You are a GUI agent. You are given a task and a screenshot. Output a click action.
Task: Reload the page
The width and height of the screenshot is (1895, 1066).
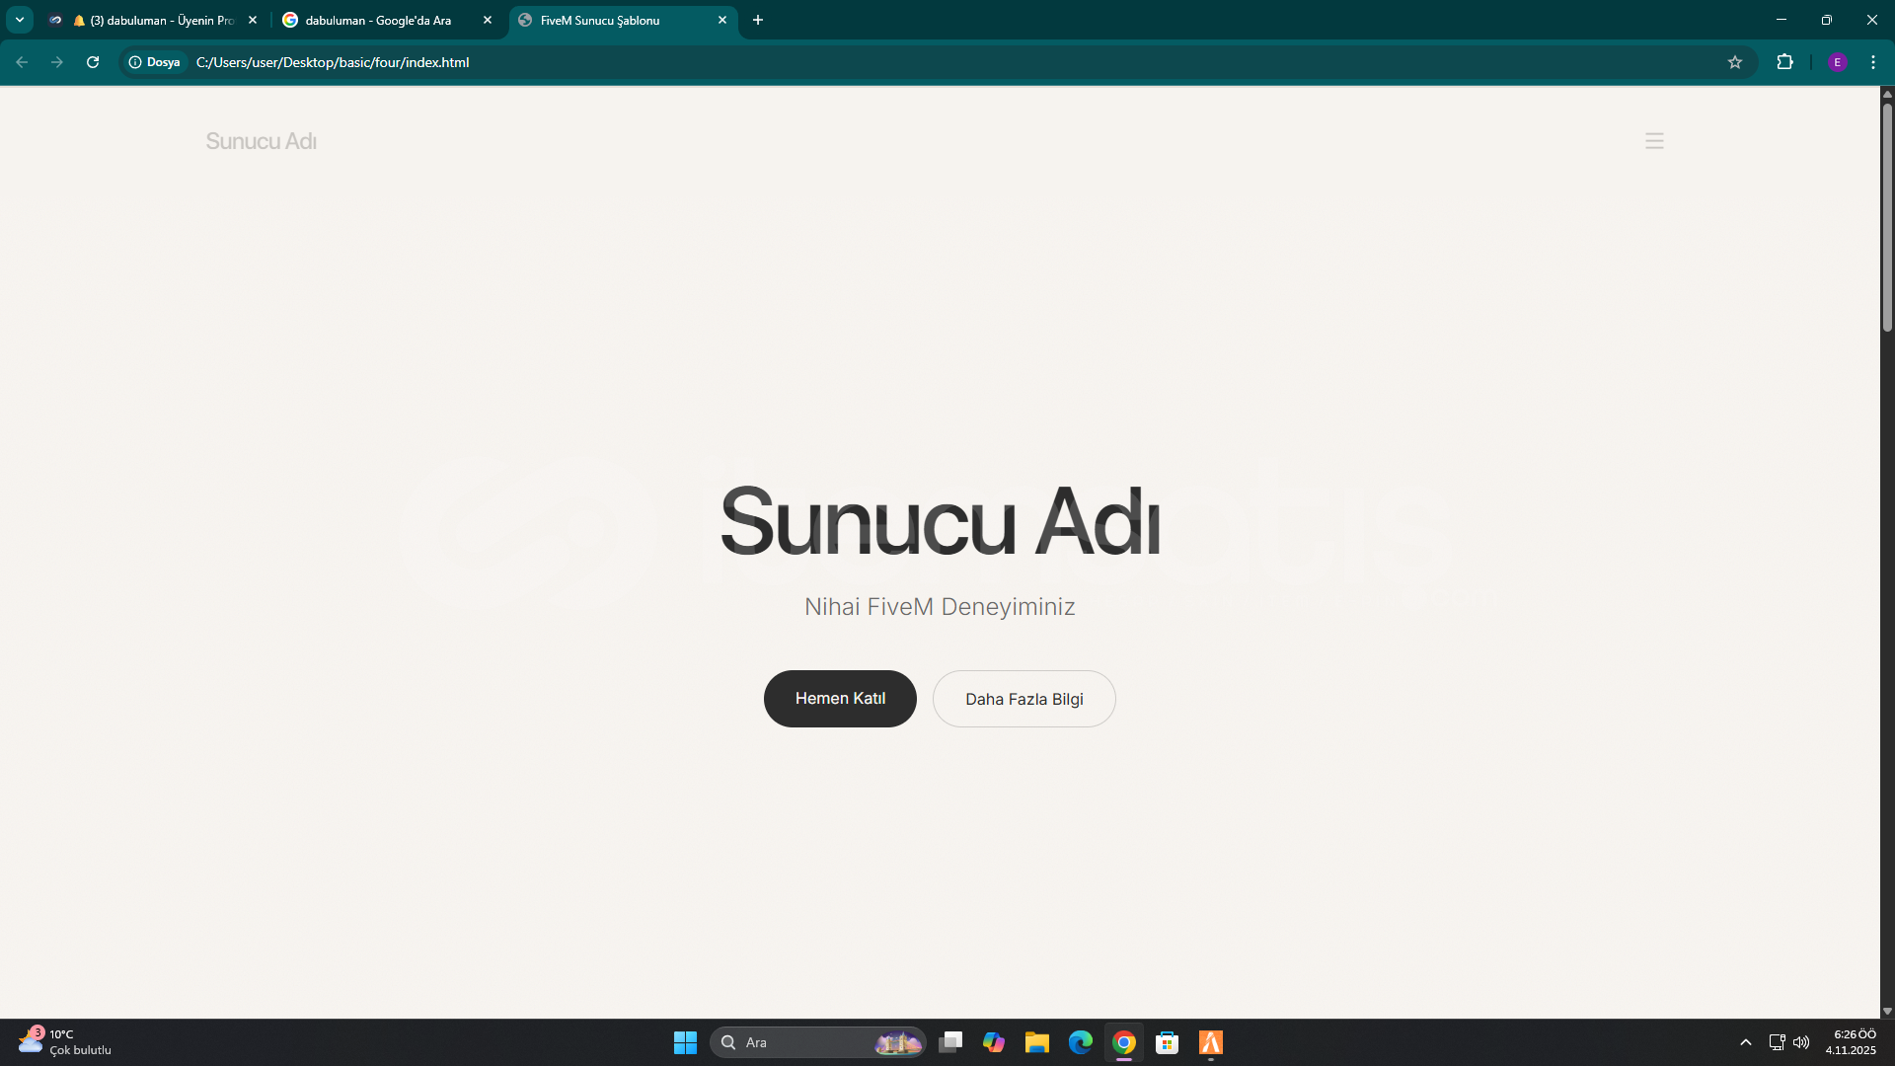pos(93,62)
